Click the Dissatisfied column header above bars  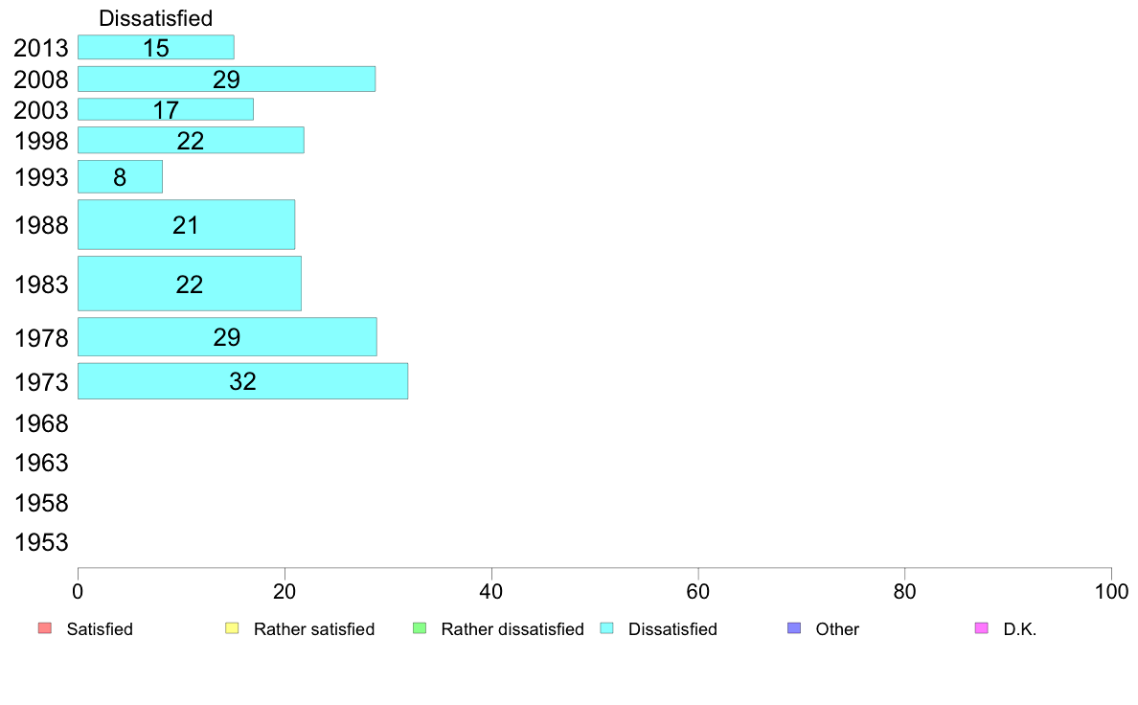pos(155,17)
